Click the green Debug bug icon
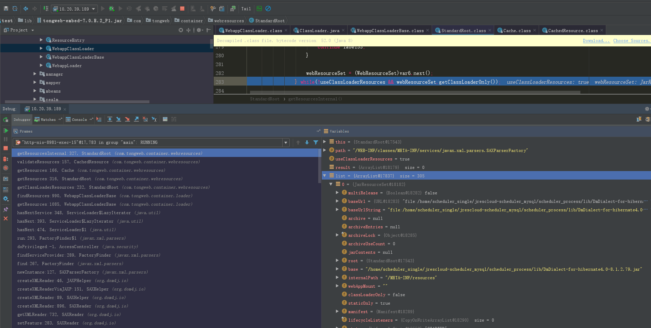 (x=112, y=9)
